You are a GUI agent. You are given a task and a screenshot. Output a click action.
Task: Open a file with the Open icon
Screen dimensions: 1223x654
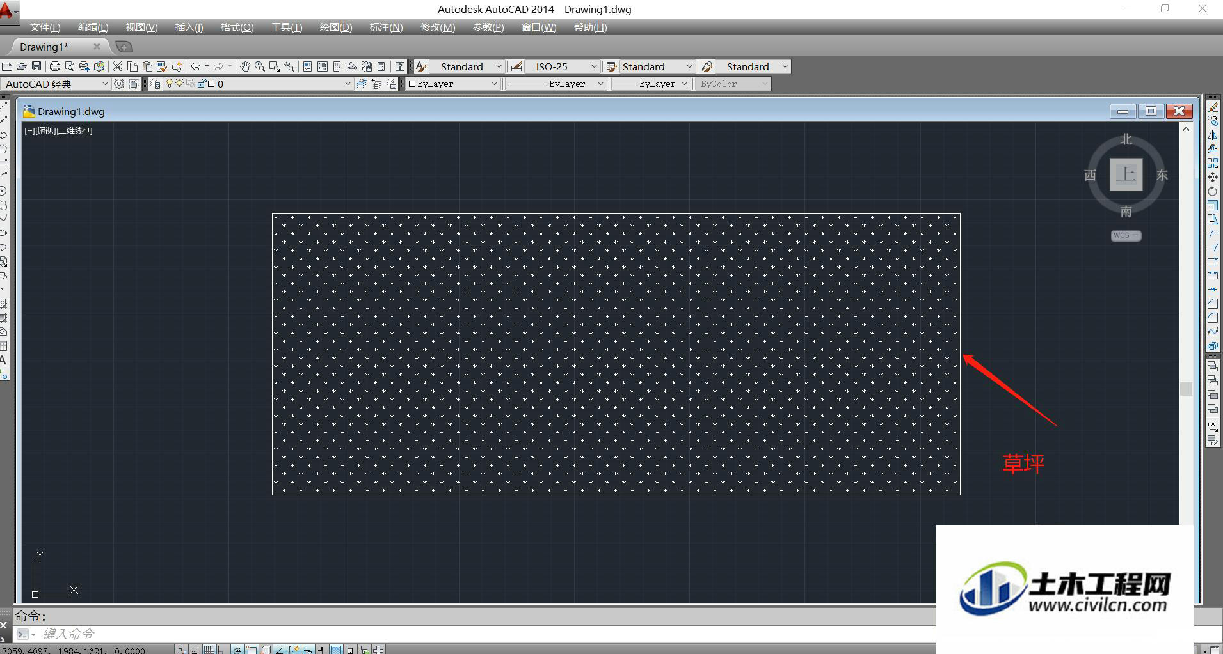tap(21, 66)
